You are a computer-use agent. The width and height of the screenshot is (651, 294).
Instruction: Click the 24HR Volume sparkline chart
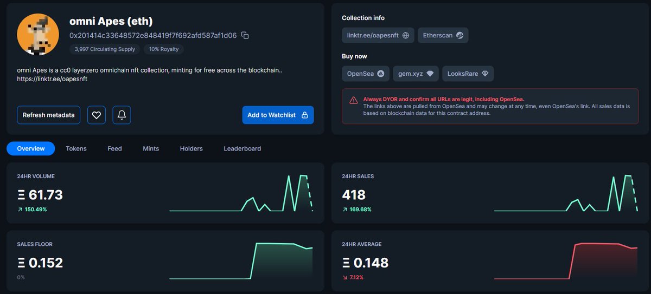click(241, 193)
